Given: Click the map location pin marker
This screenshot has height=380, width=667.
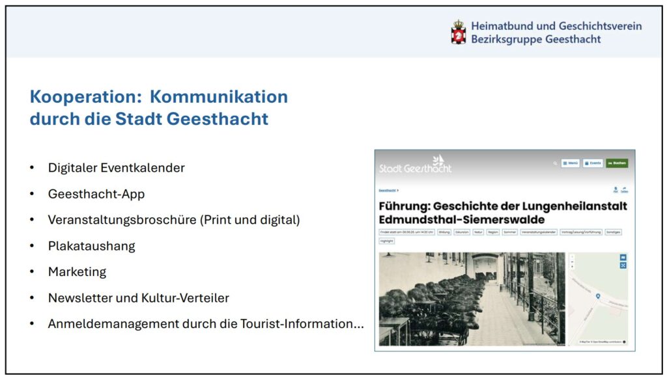Looking at the screenshot, I should (598, 296).
